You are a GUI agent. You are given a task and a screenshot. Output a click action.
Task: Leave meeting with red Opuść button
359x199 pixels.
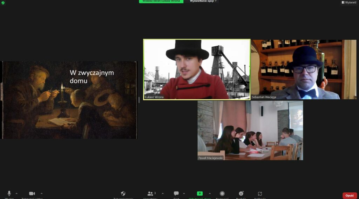tap(350, 195)
